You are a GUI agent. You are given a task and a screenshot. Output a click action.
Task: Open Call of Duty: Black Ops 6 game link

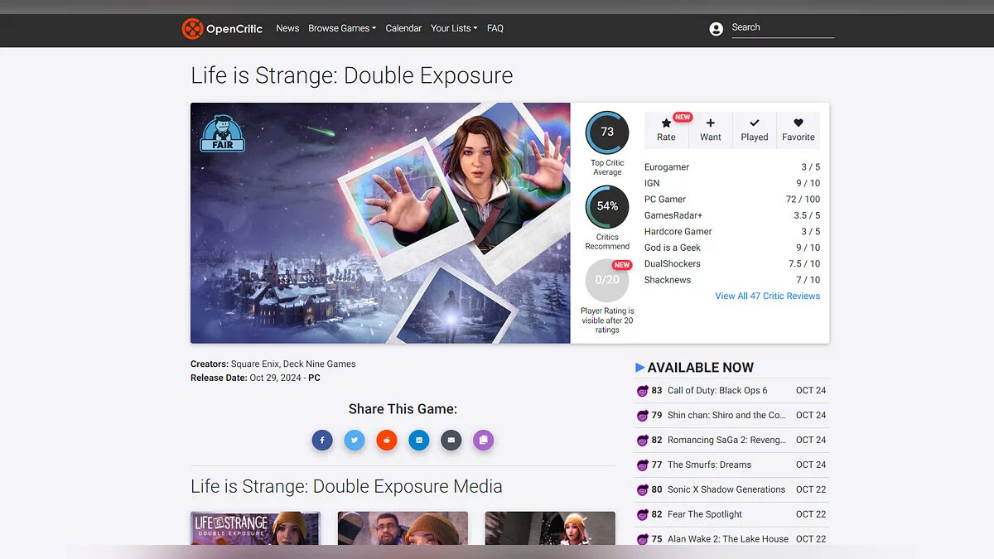[x=717, y=390]
